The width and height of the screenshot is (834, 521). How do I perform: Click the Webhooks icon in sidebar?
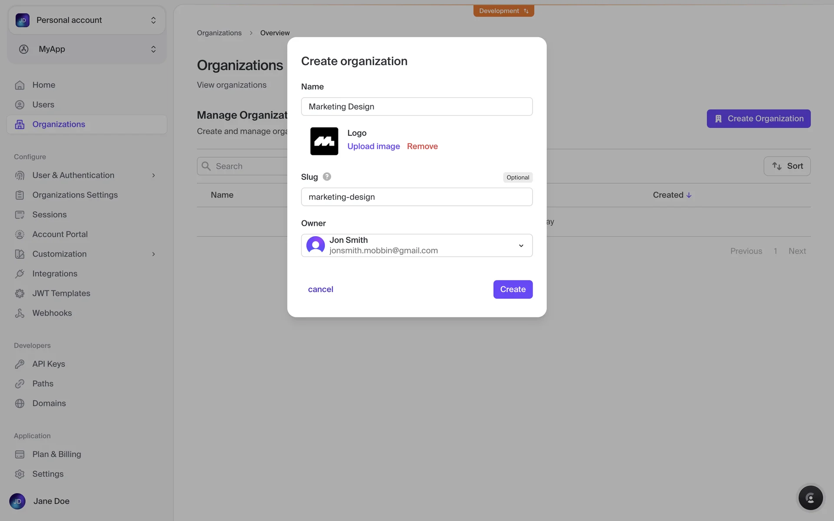pos(20,313)
